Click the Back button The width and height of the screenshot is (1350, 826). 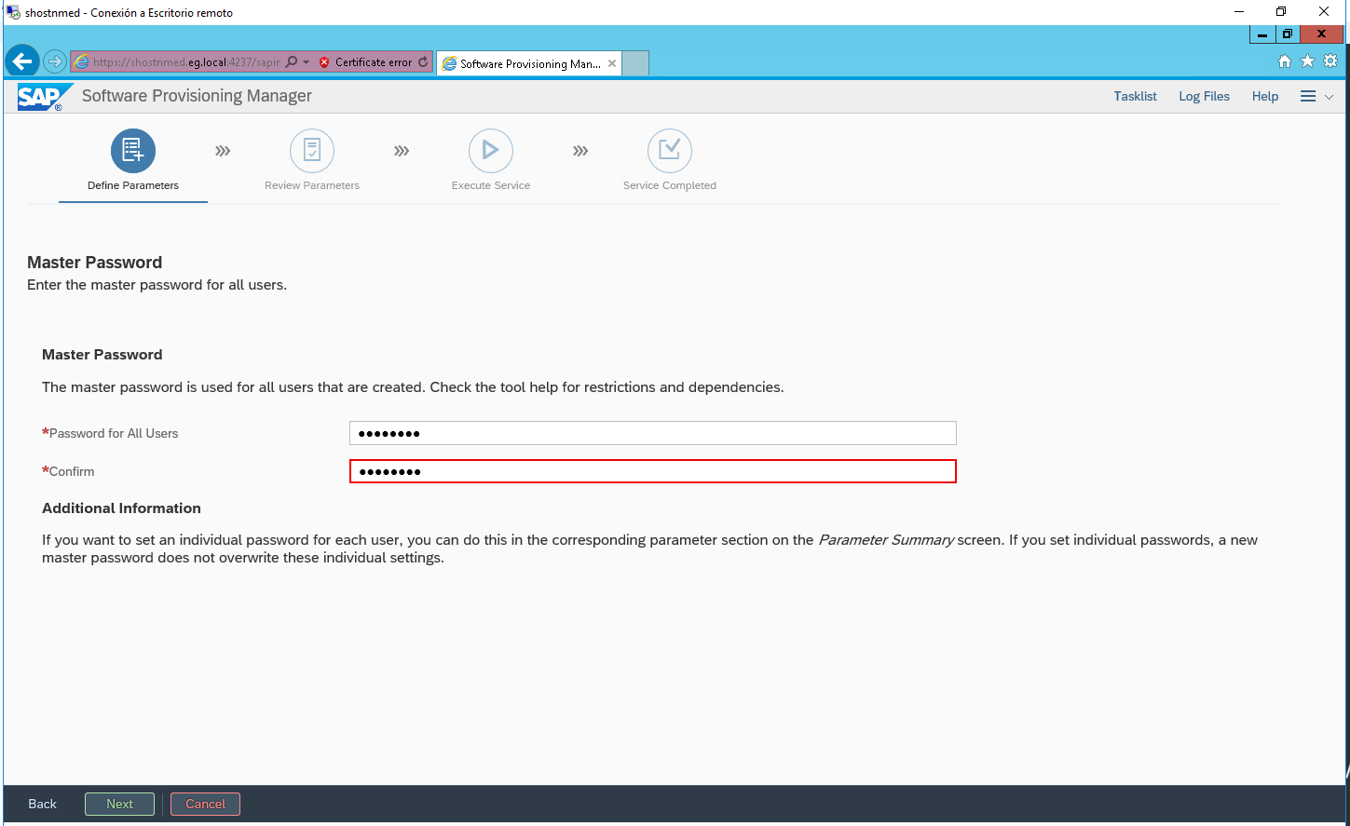coord(42,804)
